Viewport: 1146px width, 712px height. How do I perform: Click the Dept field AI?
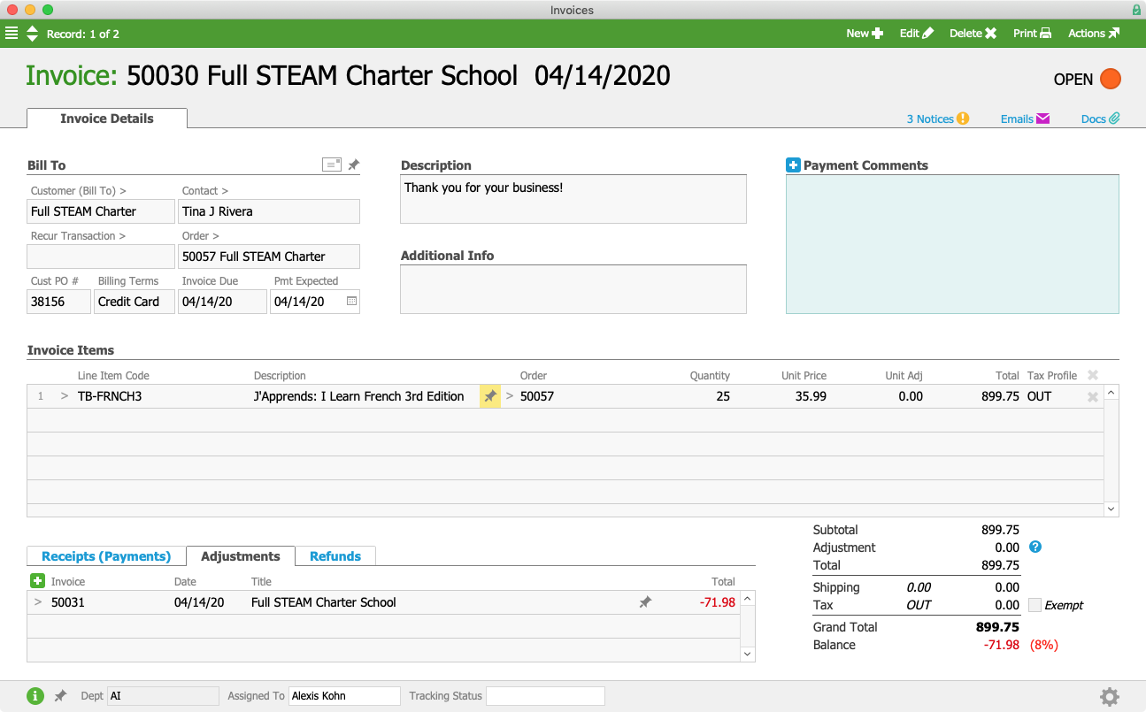click(x=163, y=696)
